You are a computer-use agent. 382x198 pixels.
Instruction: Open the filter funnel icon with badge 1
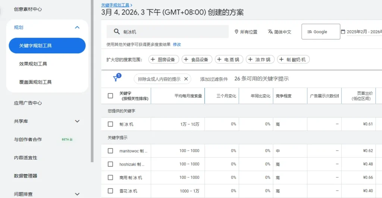[116, 78]
